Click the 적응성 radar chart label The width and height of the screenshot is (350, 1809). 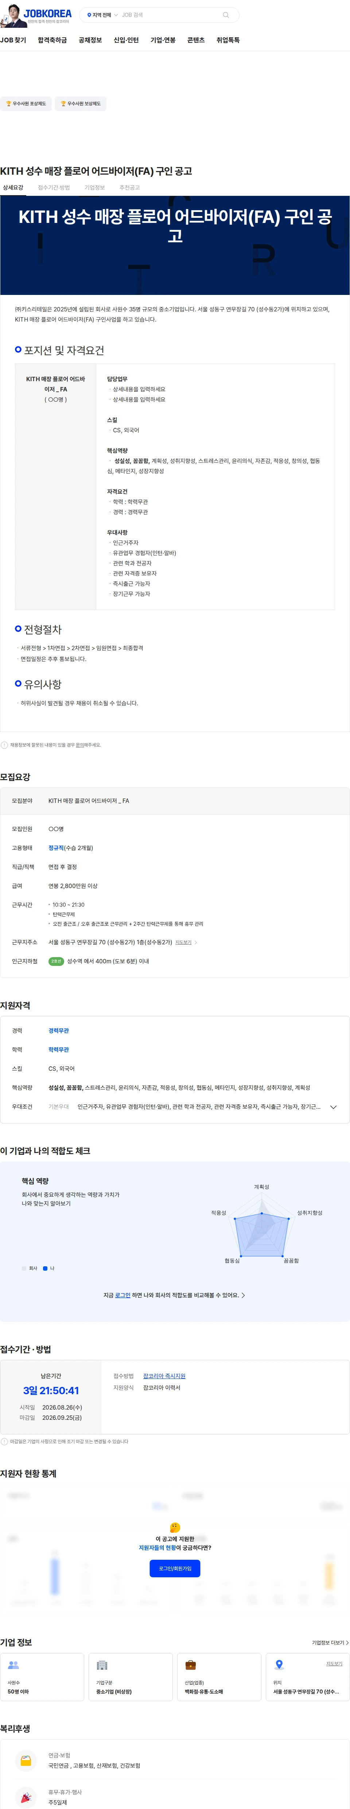pyautogui.click(x=219, y=1213)
